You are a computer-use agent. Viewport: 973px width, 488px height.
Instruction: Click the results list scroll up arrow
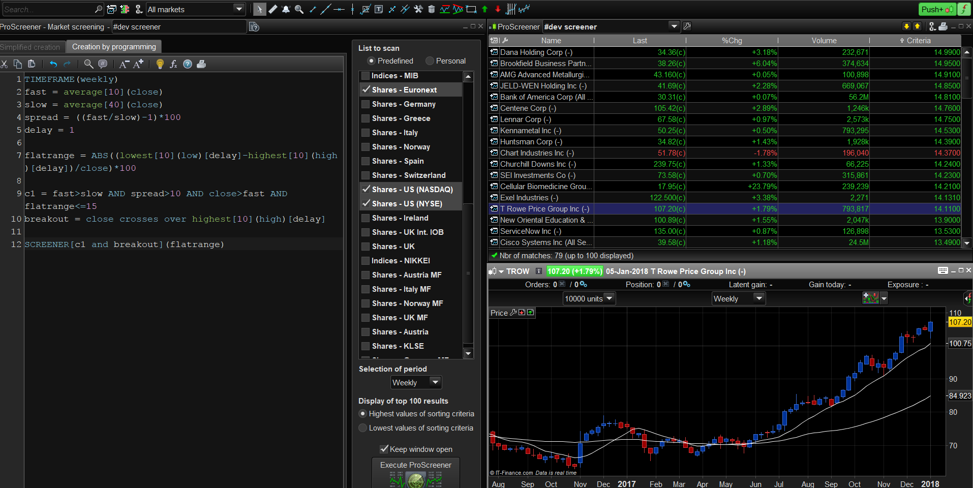point(967,52)
